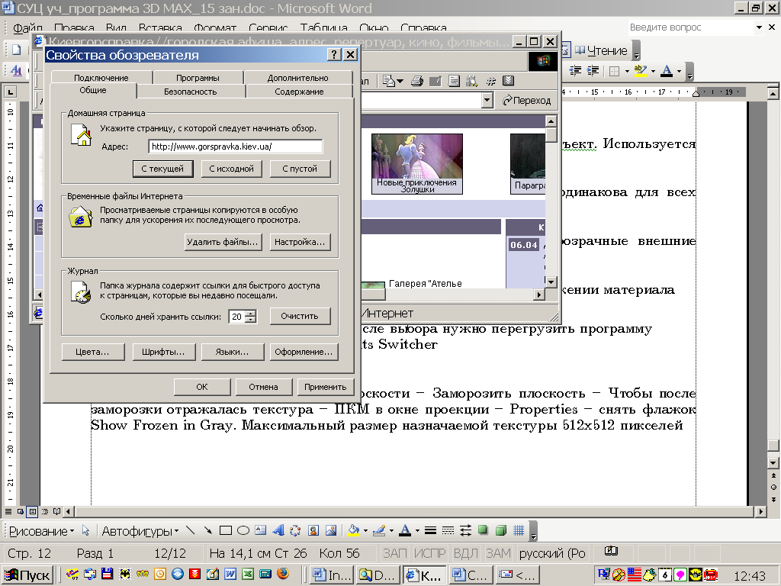Image resolution: width=781 pixels, height=586 pixels.
Task: Open Файл menu in Word
Action: click(27, 28)
